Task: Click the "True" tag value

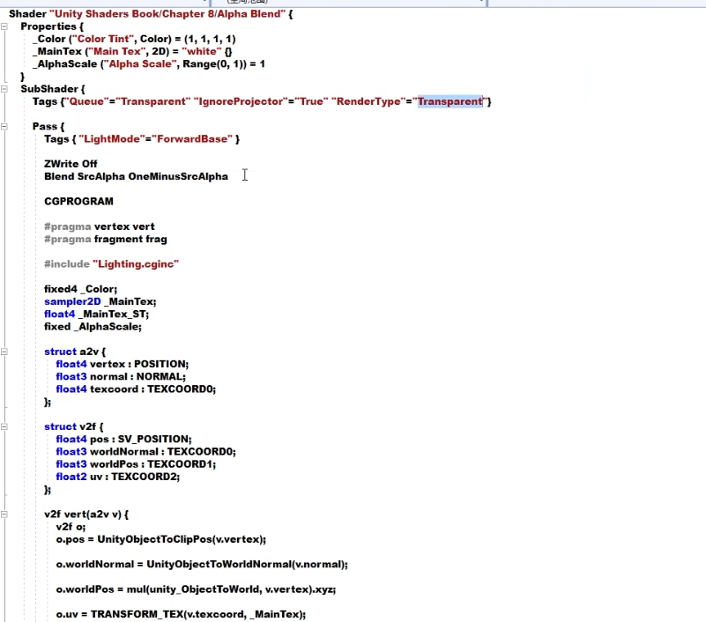Action: pyautogui.click(x=311, y=101)
